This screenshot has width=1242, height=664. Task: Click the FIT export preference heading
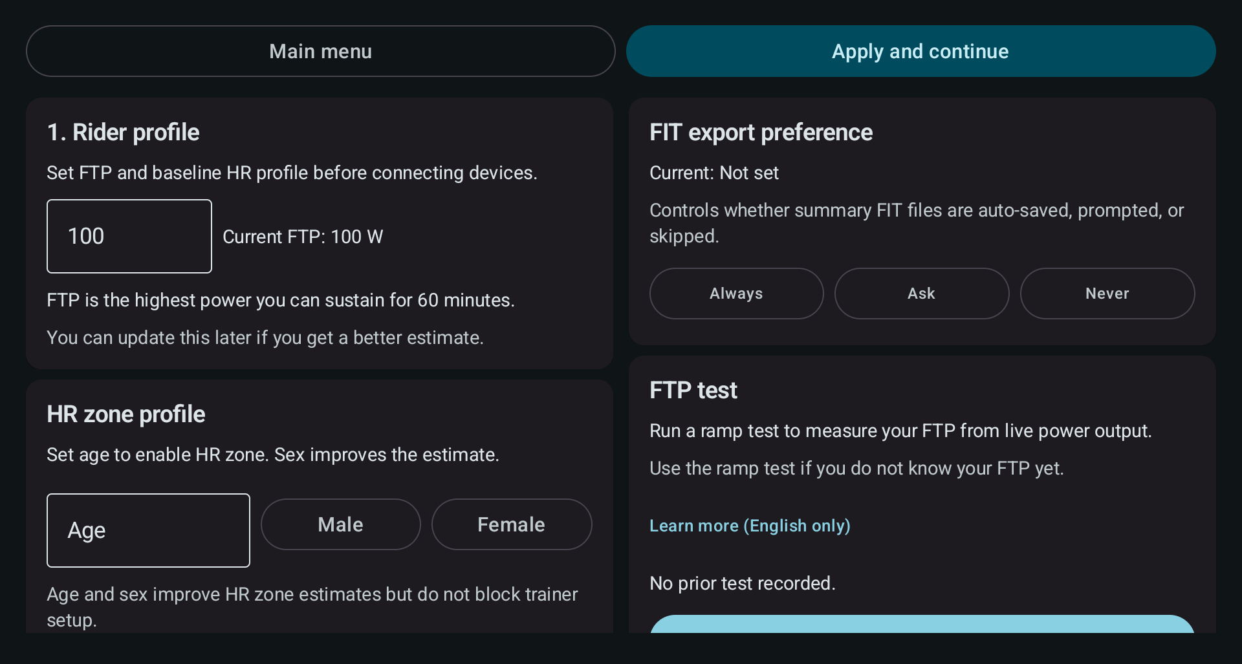coord(761,133)
